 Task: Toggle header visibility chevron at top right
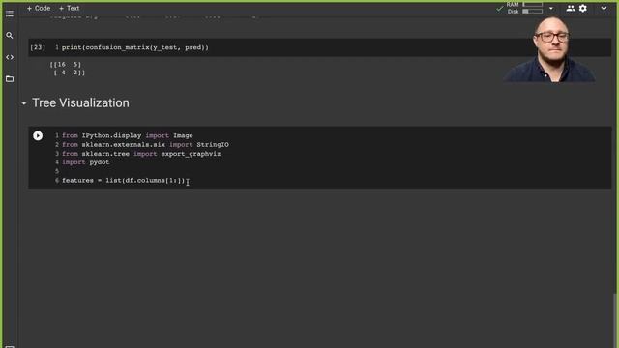click(x=604, y=8)
